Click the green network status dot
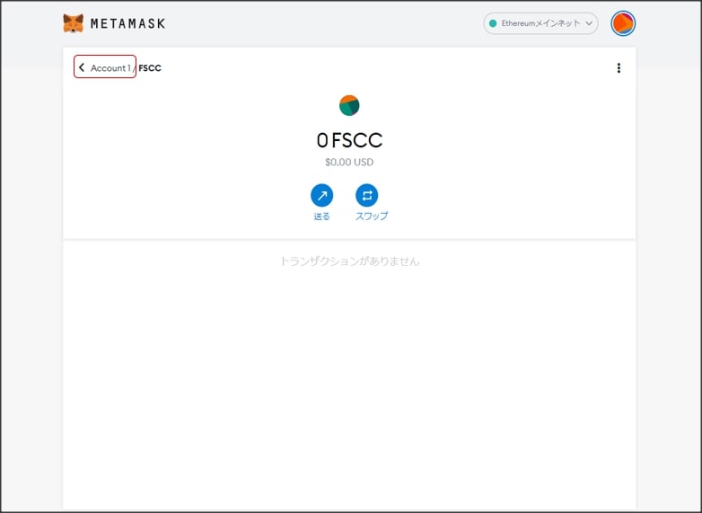 coord(493,23)
